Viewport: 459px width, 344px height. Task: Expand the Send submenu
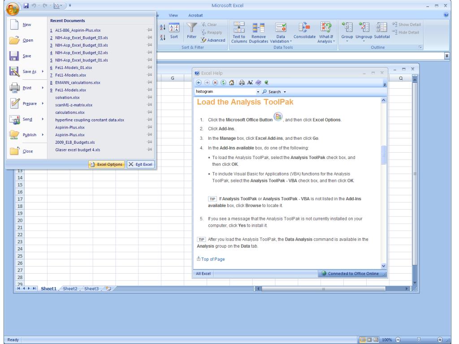pyautogui.click(x=43, y=119)
